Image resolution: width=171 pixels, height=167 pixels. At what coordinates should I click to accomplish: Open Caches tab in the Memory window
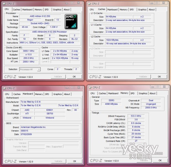[102, 94]
